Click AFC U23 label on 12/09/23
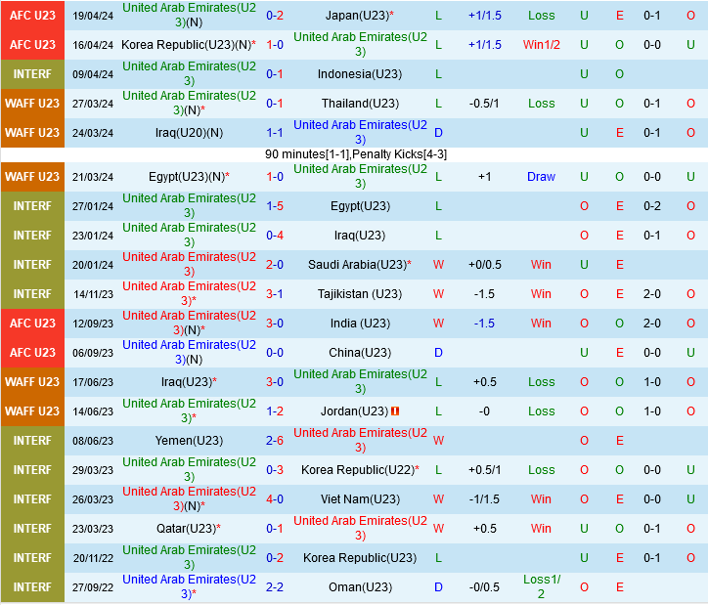Image resolution: width=708 pixels, height=605 pixels. (x=32, y=324)
